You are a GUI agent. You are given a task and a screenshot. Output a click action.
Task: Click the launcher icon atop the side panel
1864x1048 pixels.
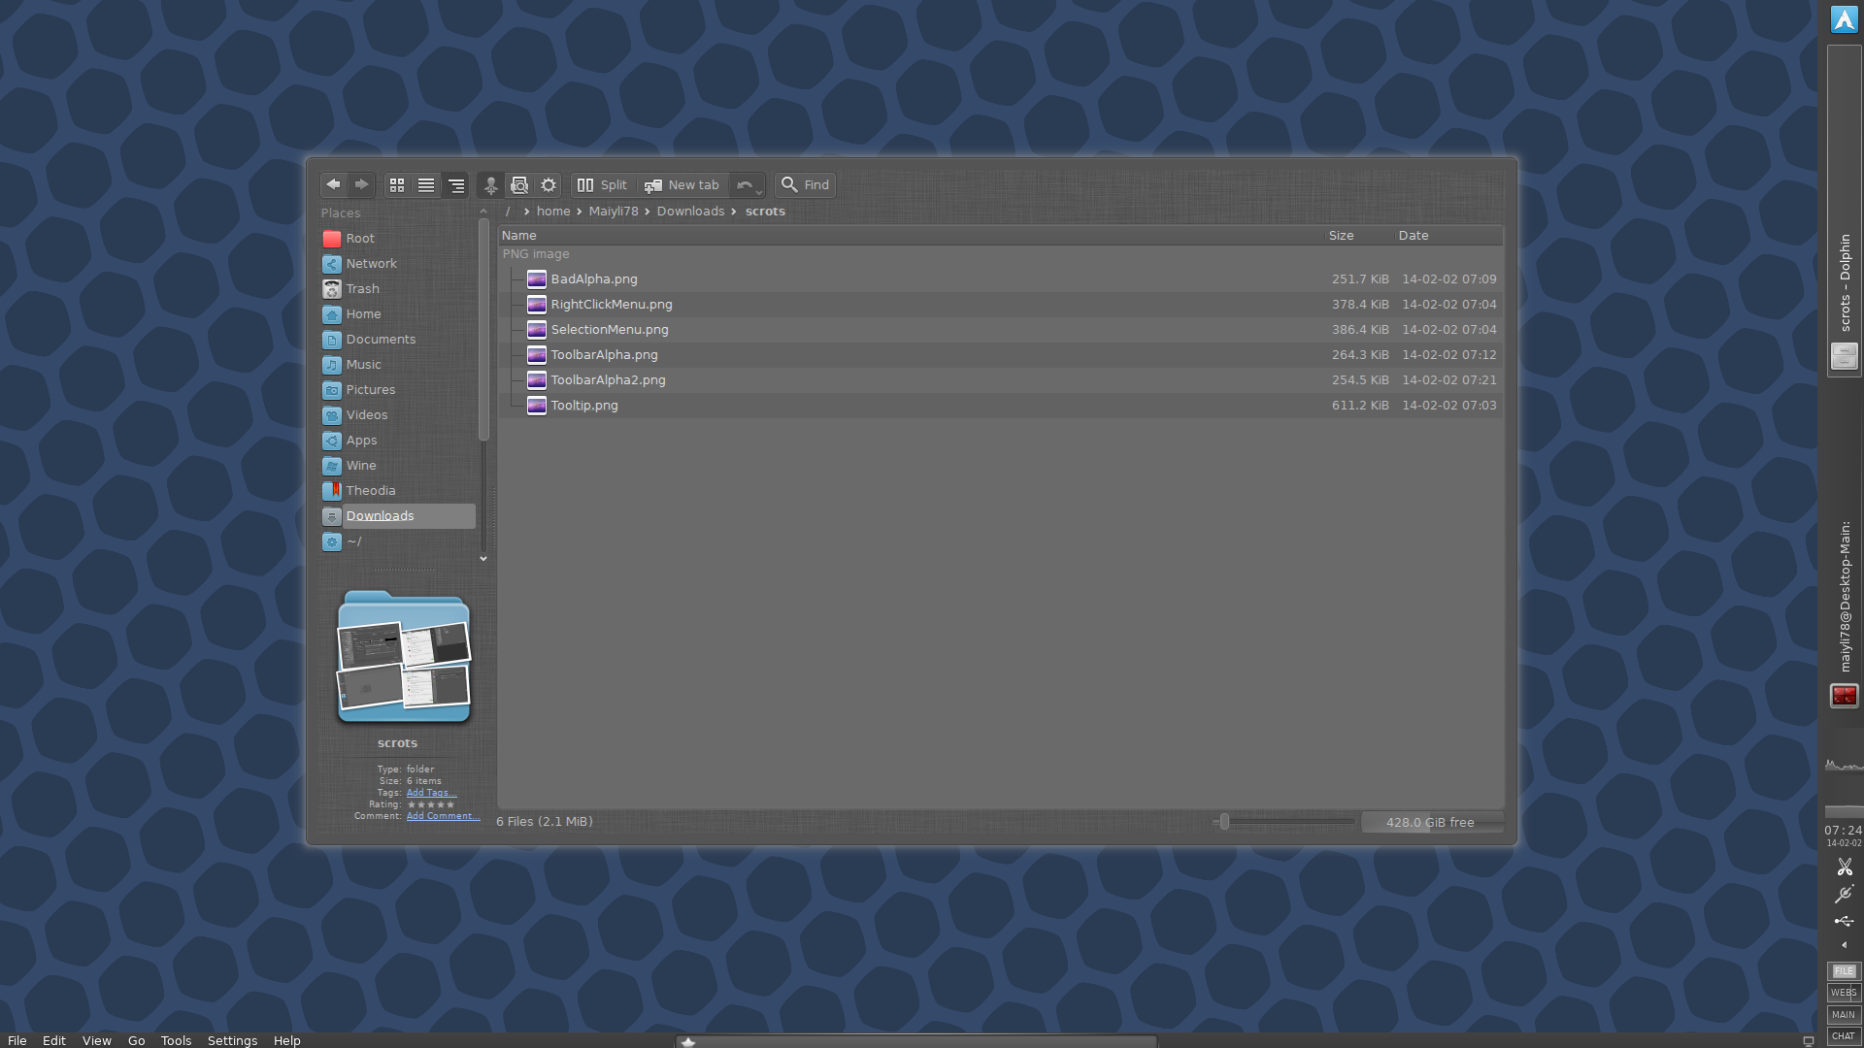tap(1845, 19)
